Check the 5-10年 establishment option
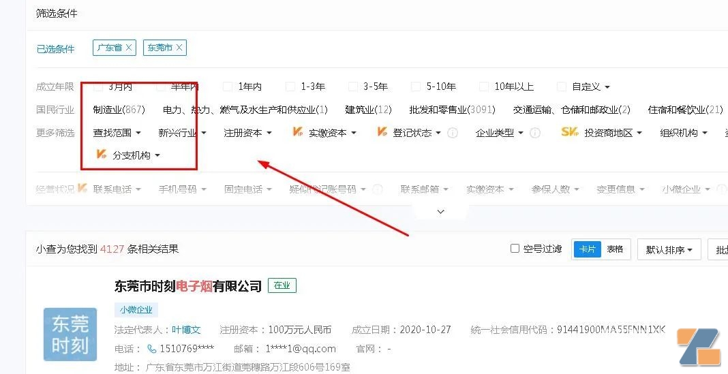Image resolution: width=728 pixels, height=374 pixels. click(x=416, y=87)
